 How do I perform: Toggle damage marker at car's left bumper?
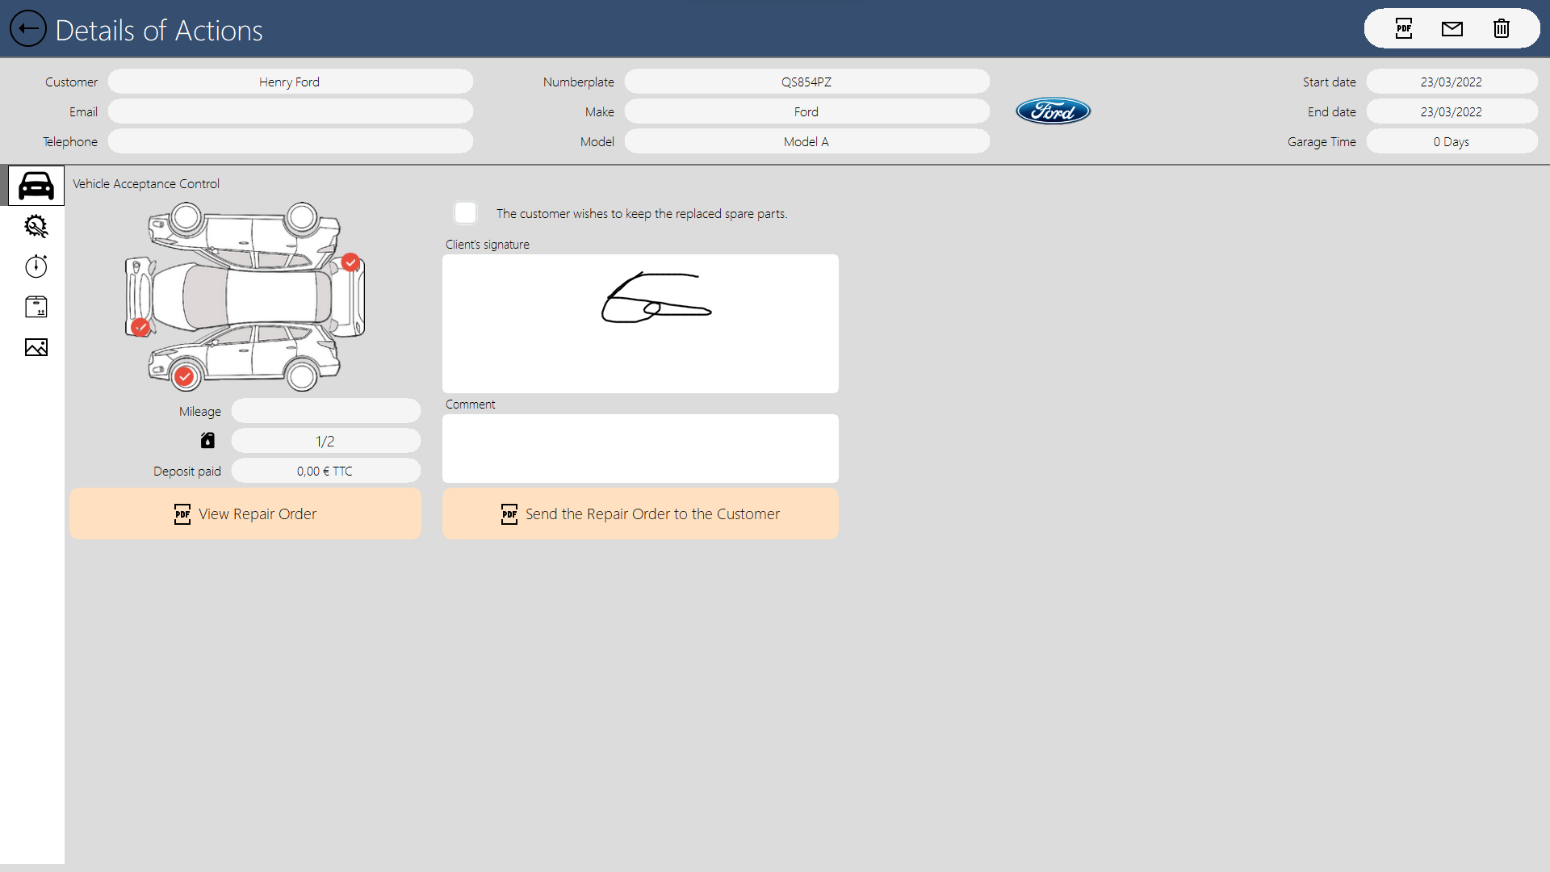click(x=140, y=327)
